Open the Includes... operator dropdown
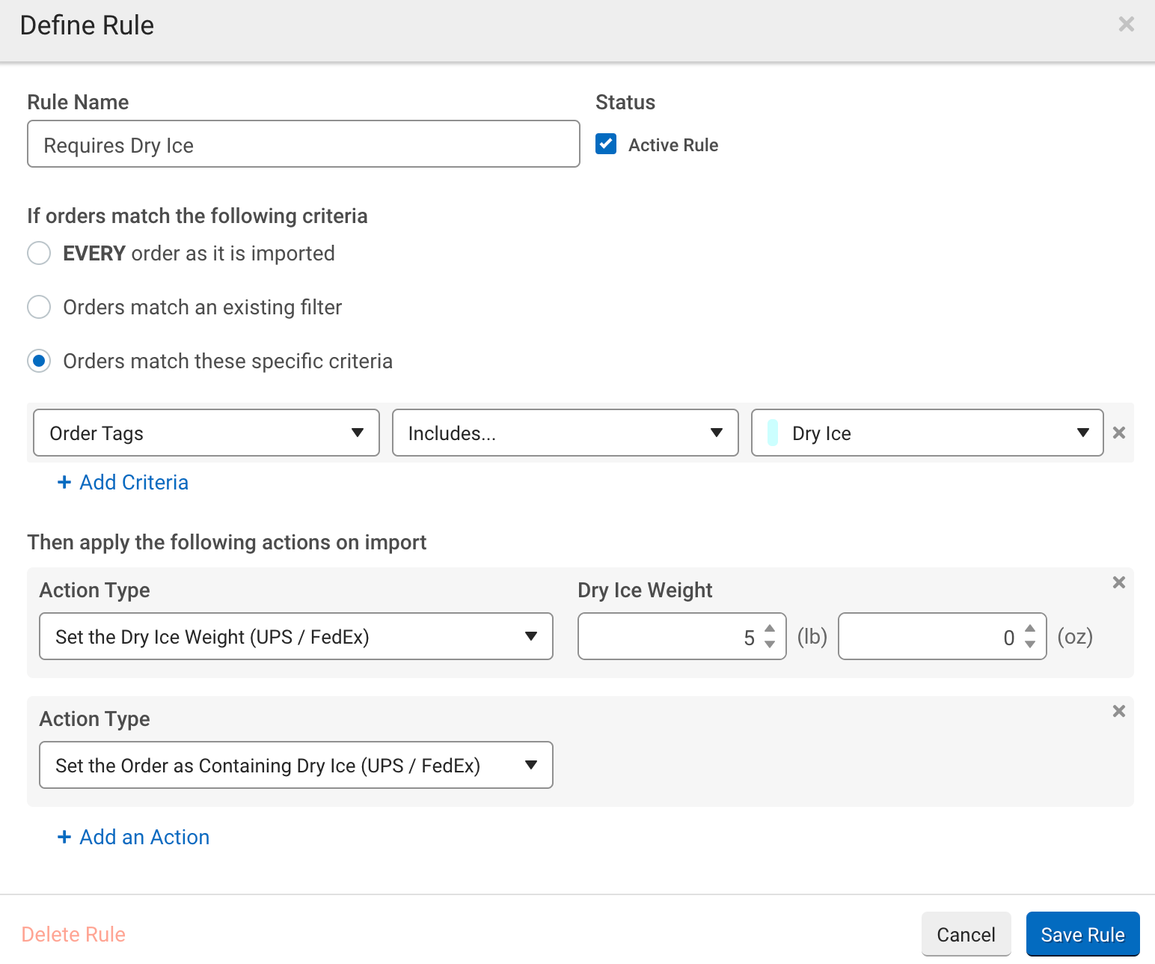Viewport: 1155px width, 964px height. tap(566, 433)
